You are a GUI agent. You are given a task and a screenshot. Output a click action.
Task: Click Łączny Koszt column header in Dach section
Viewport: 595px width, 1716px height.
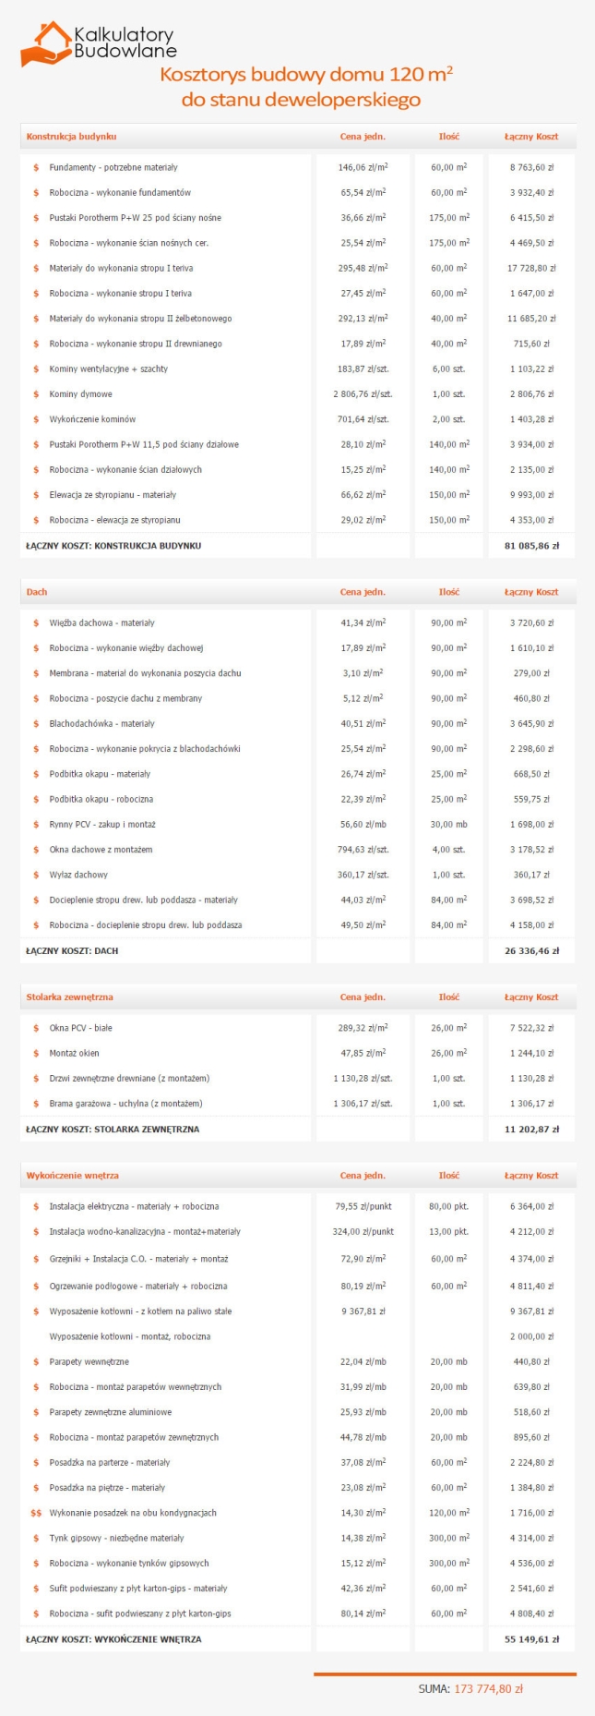coord(531,592)
